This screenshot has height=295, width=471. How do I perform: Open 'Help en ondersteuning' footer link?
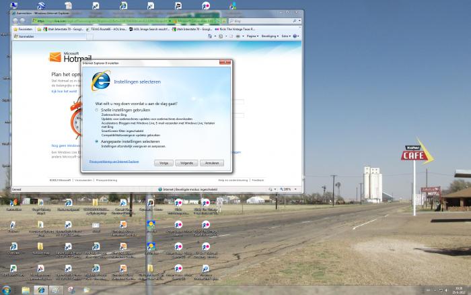[233, 180]
